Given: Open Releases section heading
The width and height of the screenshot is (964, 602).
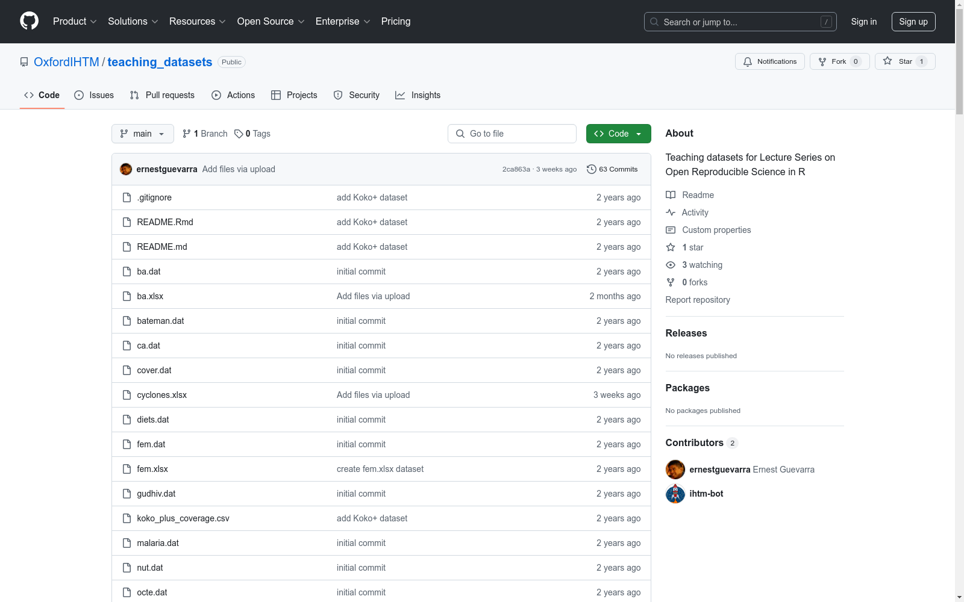Looking at the screenshot, I should coord(686,333).
